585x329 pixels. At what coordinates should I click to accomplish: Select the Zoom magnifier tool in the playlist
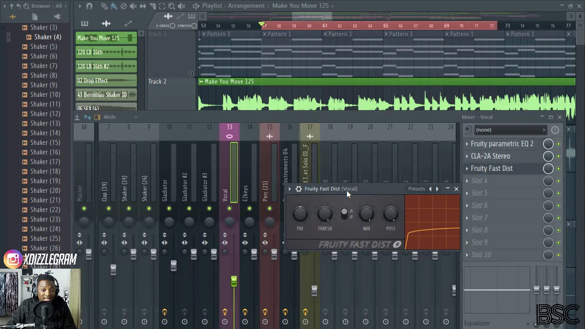click(x=171, y=6)
